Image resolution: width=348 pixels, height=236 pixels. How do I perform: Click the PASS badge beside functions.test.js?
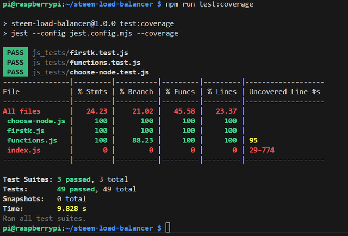click(15, 63)
